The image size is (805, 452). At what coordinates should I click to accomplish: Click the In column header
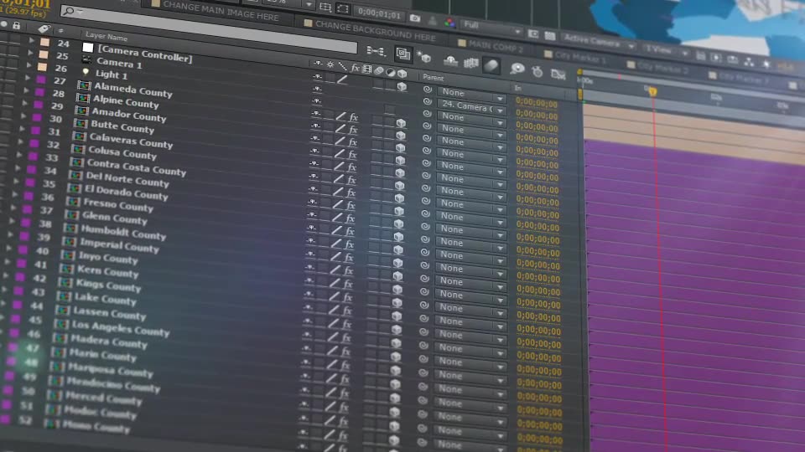[x=518, y=88]
